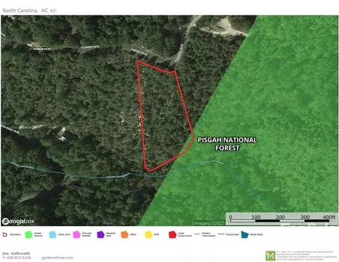Click the red Boundary legend icon
The image size is (339, 262).
pos(5,234)
